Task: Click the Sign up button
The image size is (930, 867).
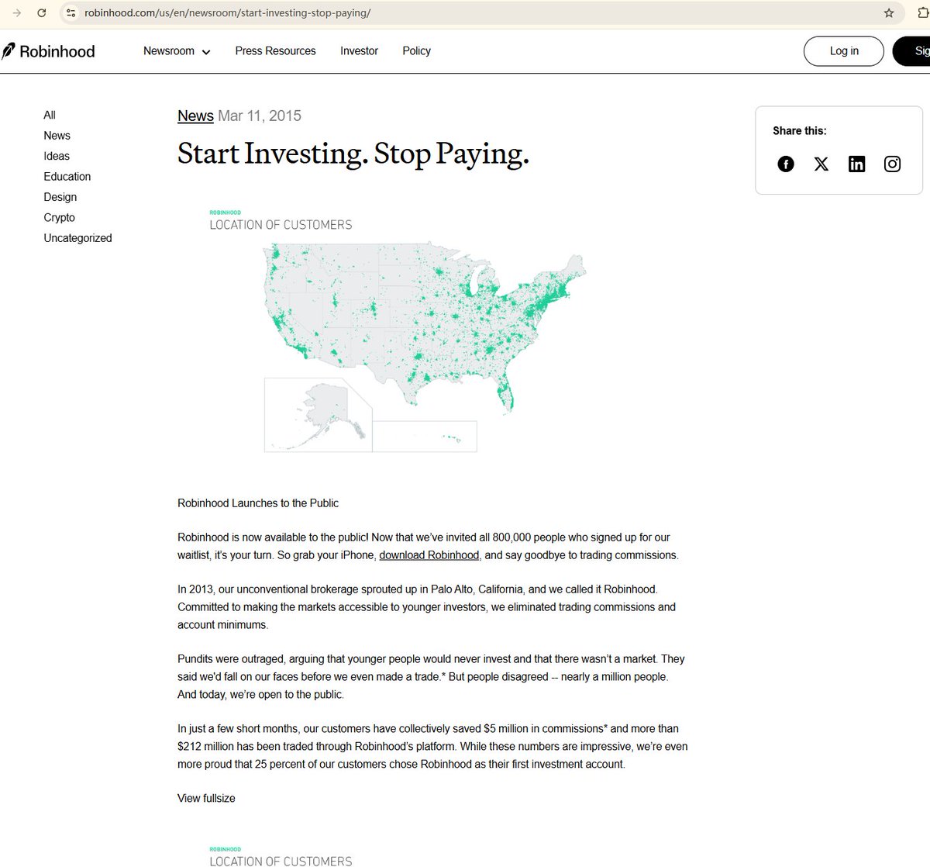Action: [912, 51]
